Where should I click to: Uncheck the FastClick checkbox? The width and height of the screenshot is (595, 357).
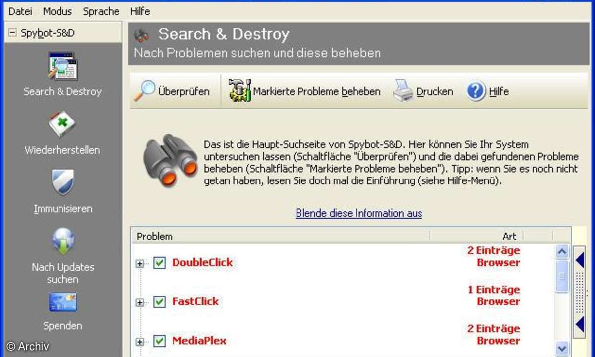tap(159, 301)
